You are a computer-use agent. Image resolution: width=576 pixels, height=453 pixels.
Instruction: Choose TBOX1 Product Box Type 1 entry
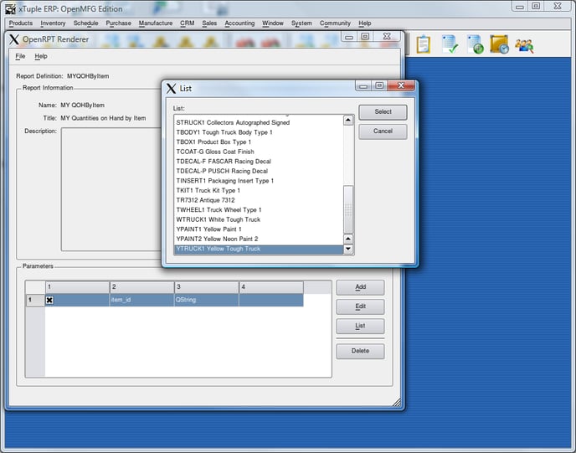213,142
